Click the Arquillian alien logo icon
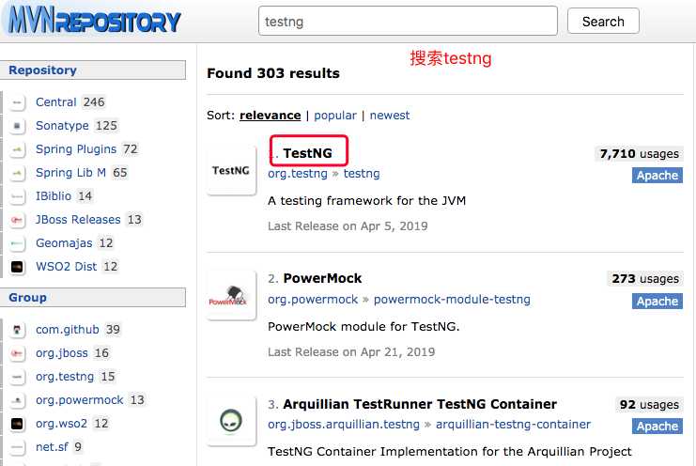 [x=231, y=421]
